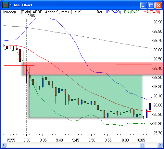Click the MA (P=20) legend label
The height and width of the screenshot is (149, 164).
point(152,12)
